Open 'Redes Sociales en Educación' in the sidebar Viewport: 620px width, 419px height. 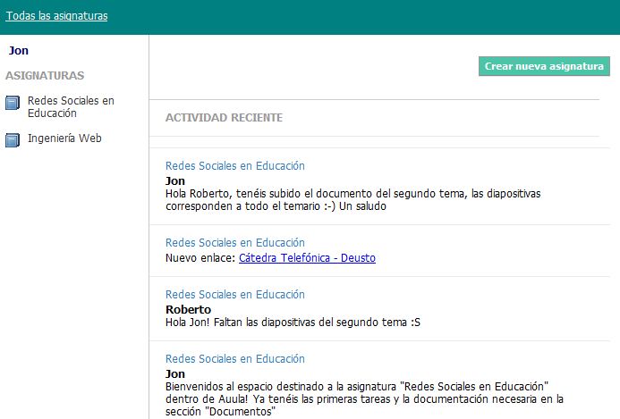[x=71, y=106]
